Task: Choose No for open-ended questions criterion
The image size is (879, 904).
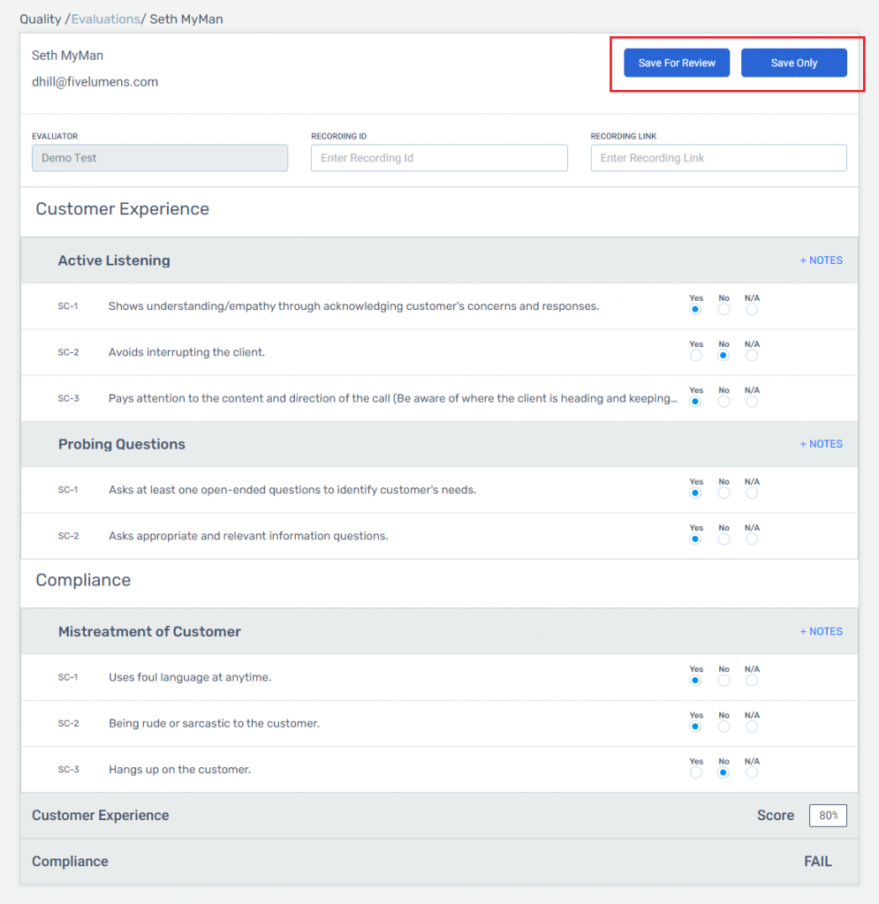Action: click(724, 493)
